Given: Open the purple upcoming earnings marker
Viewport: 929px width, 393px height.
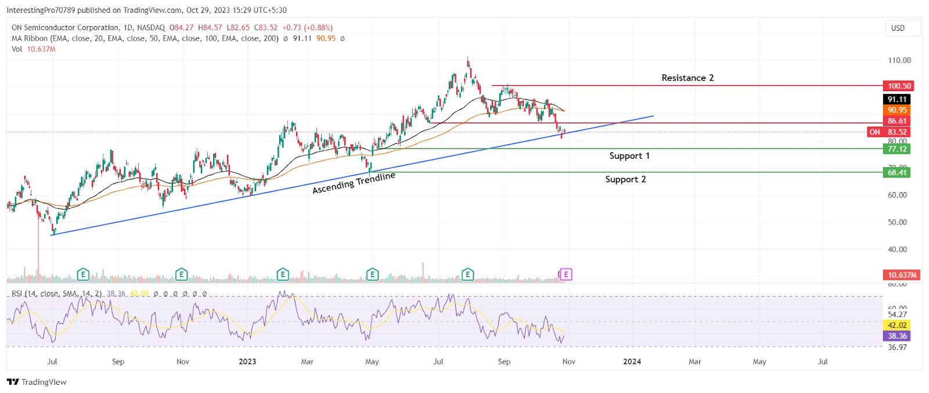Looking at the screenshot, I should [566, 274].
